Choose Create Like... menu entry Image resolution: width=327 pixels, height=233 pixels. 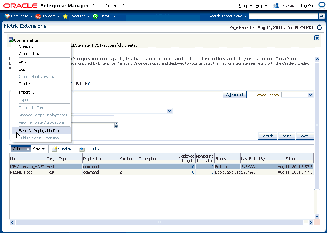tap(41, 54)
